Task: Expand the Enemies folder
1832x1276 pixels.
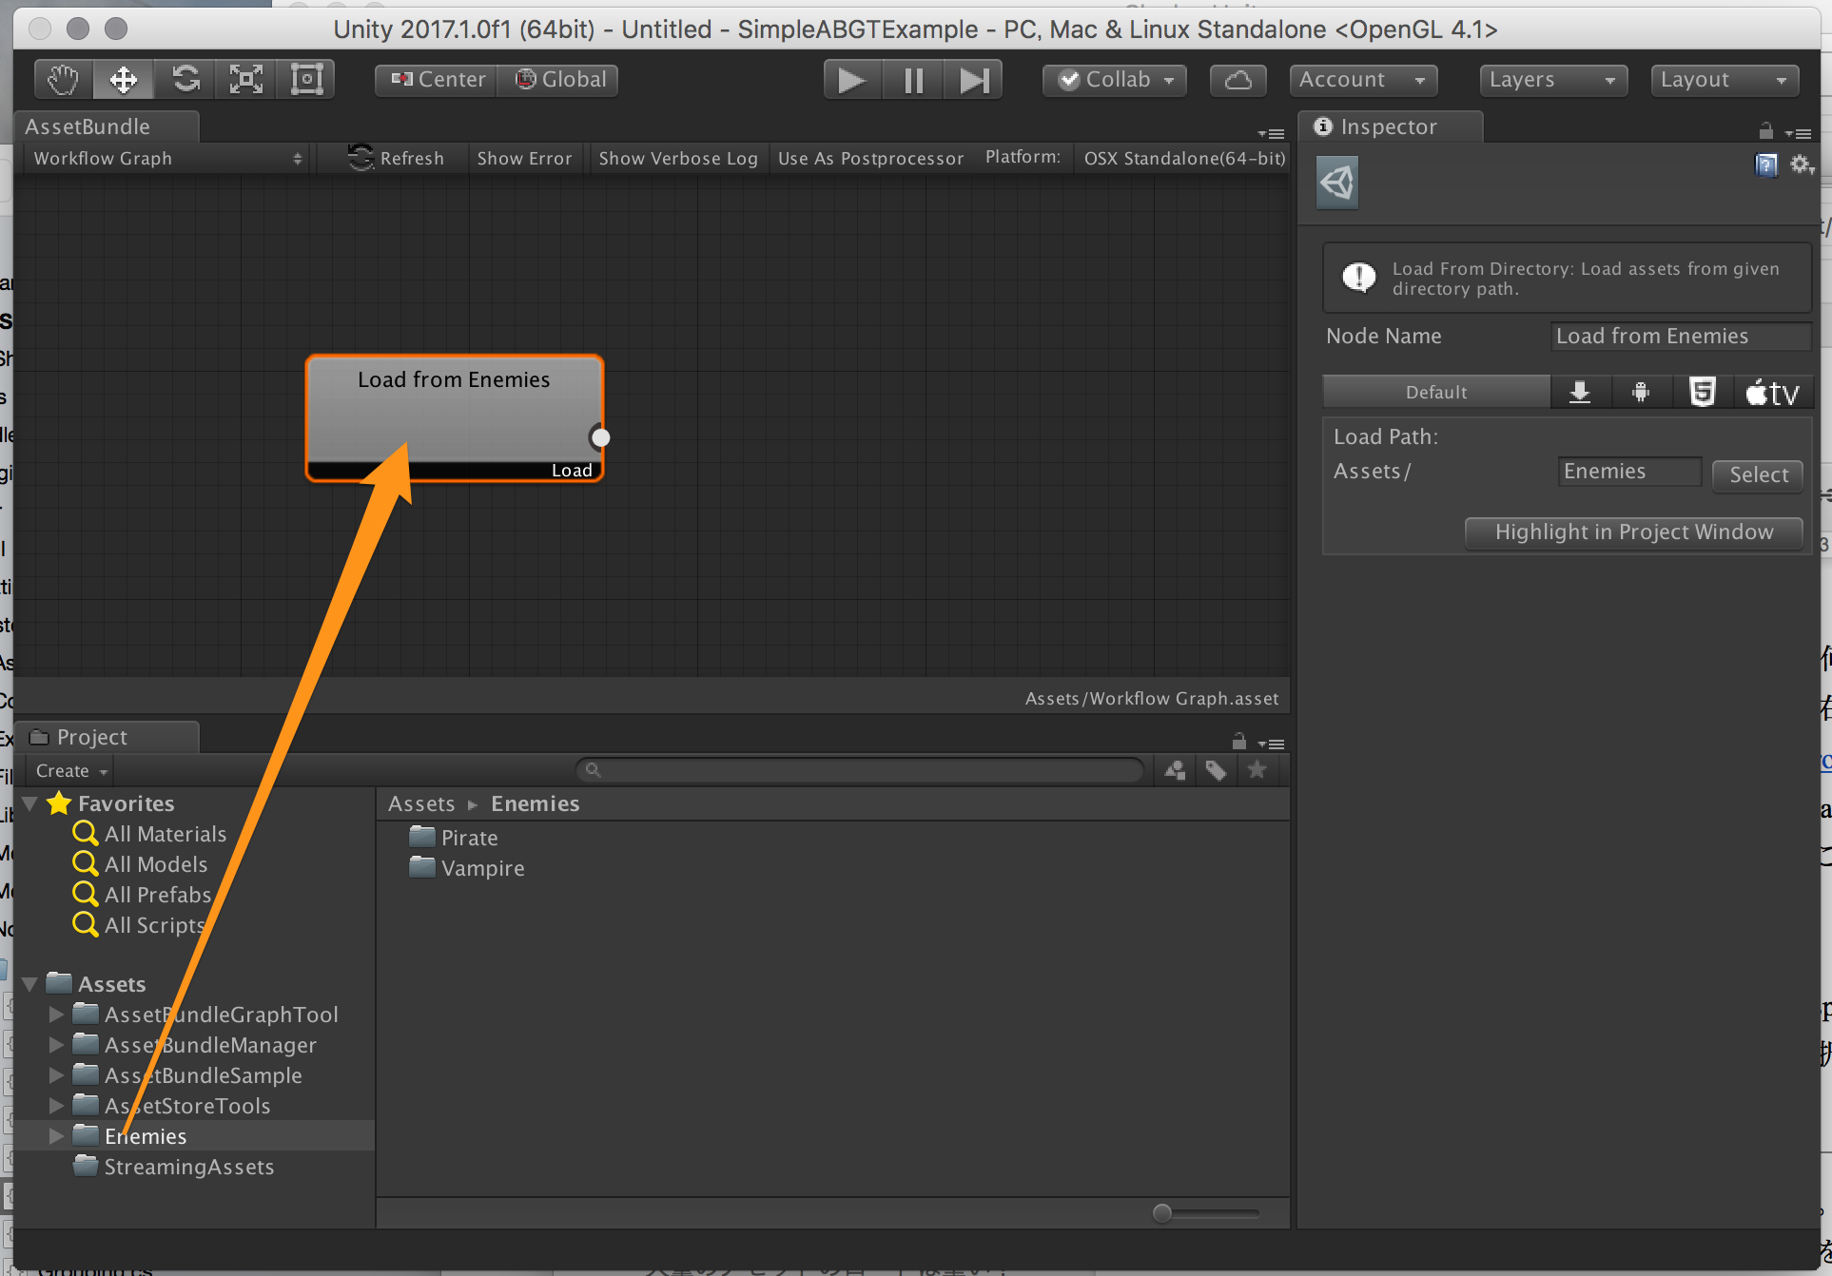Action: click(x=56, y=1136)
